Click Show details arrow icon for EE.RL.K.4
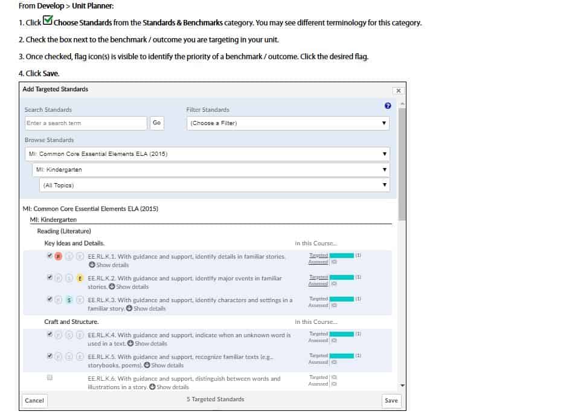 (x=130, y=343)
